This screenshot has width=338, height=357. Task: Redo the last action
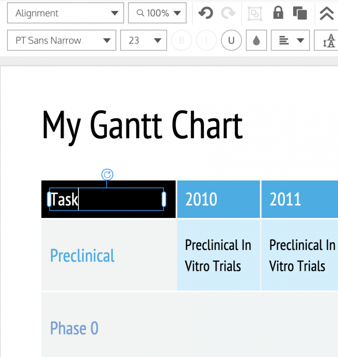pyautogui.click(x=228, y=13)
